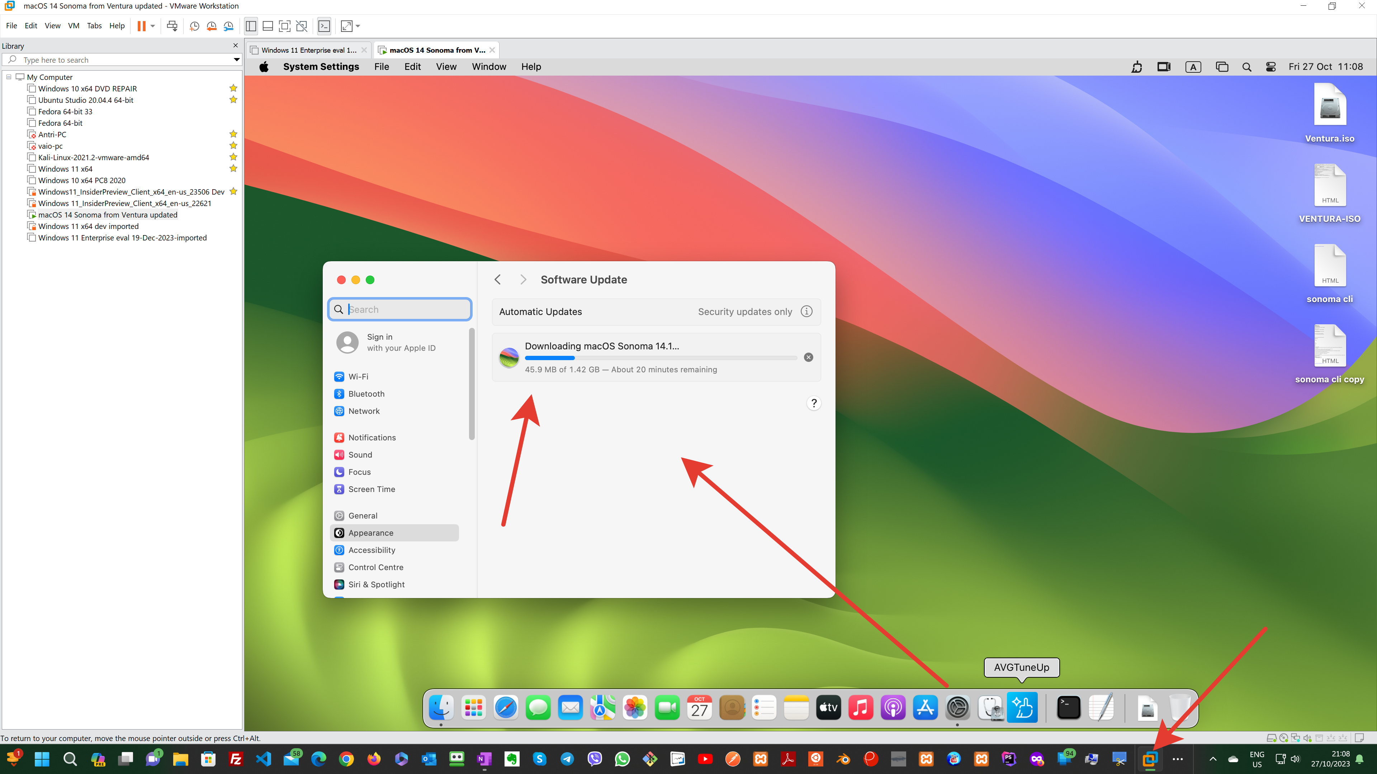Select Network in settings sidebar

pos(394,411)
